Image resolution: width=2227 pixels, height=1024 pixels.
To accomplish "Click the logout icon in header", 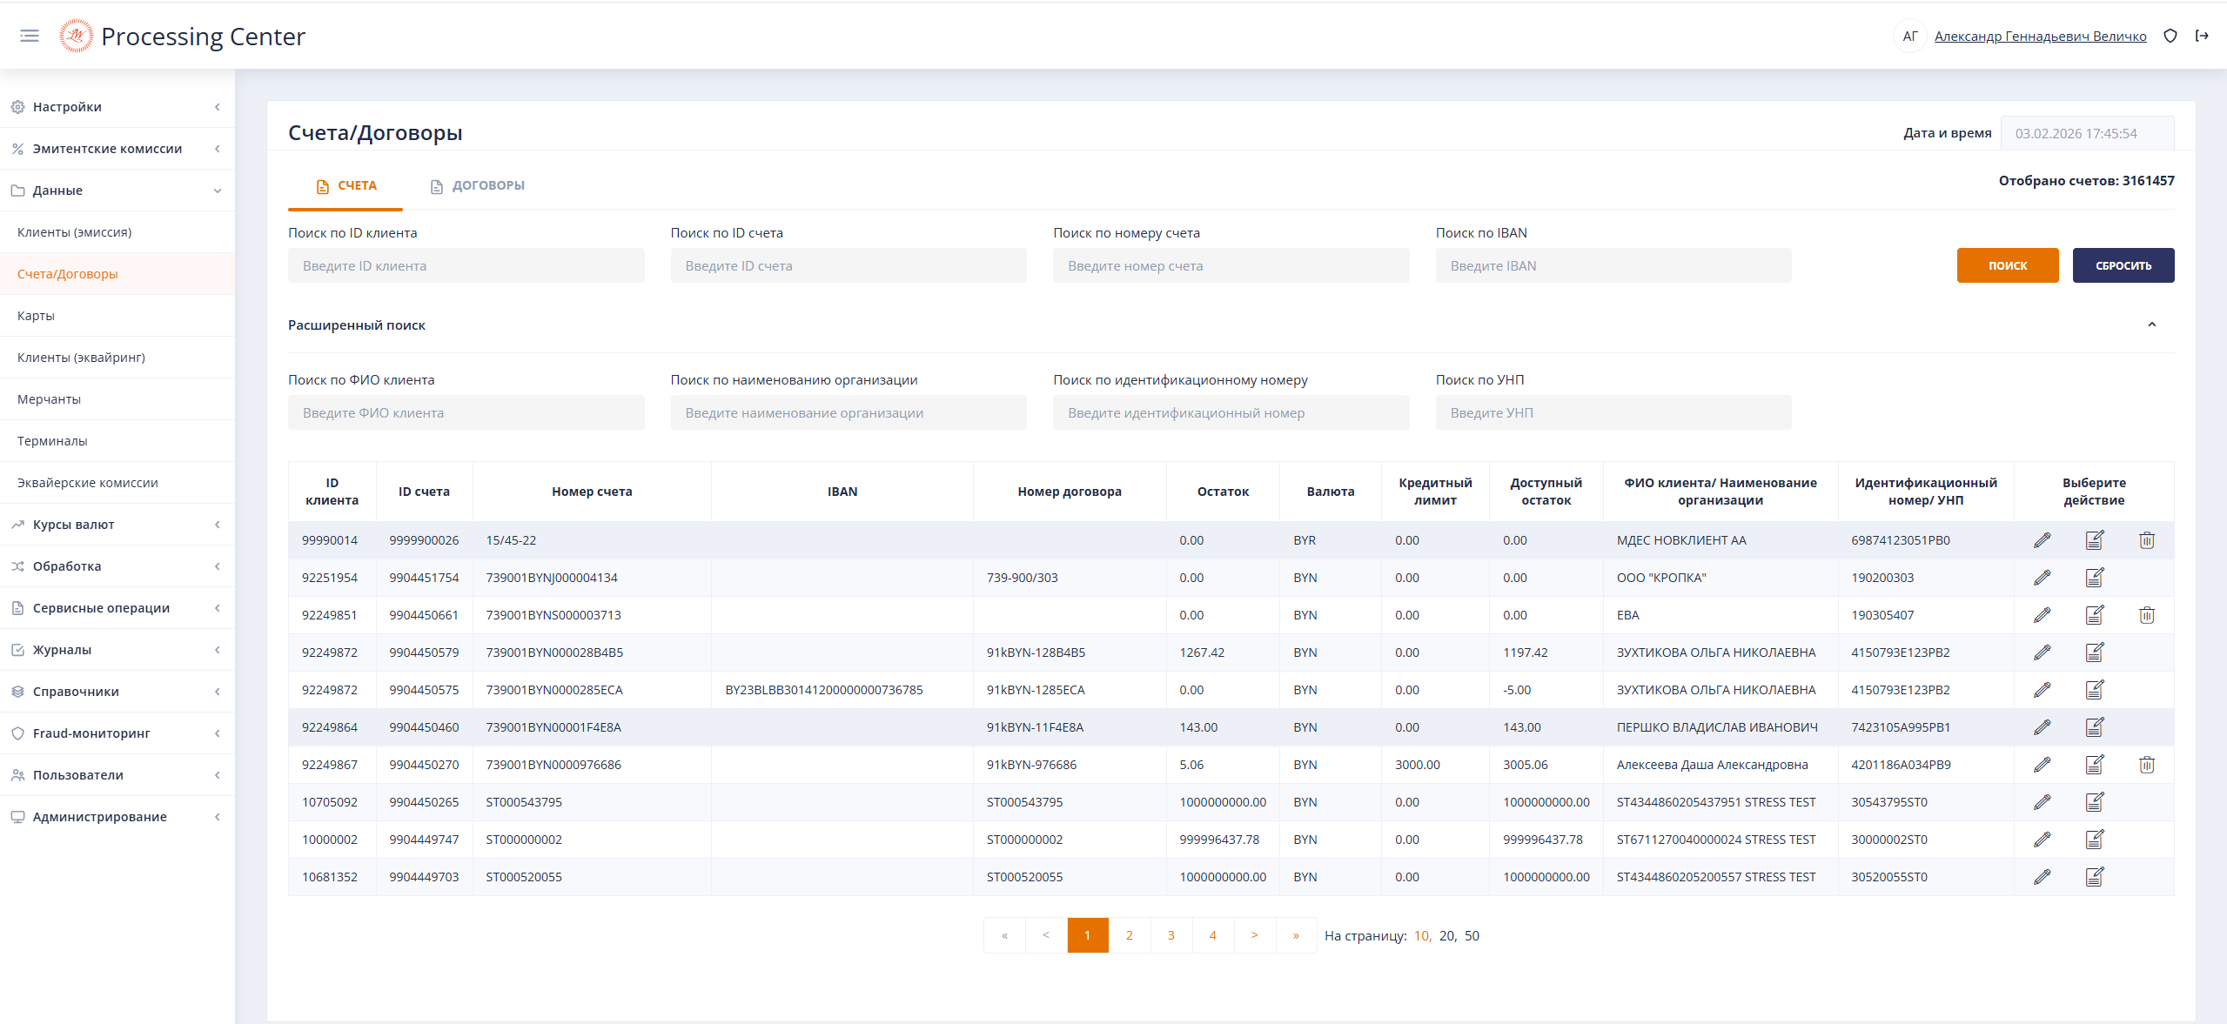I will coord(2202,36).
